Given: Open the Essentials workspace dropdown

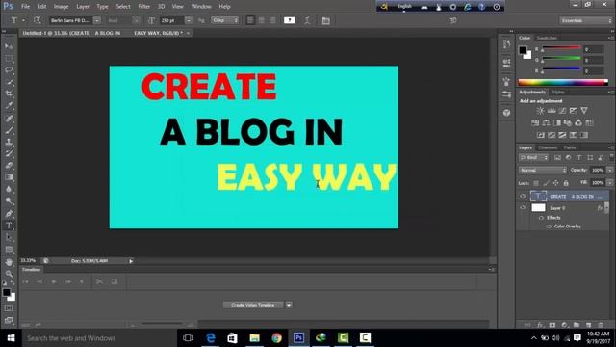Looking at the screenshot, I should [x=586, y=20].
